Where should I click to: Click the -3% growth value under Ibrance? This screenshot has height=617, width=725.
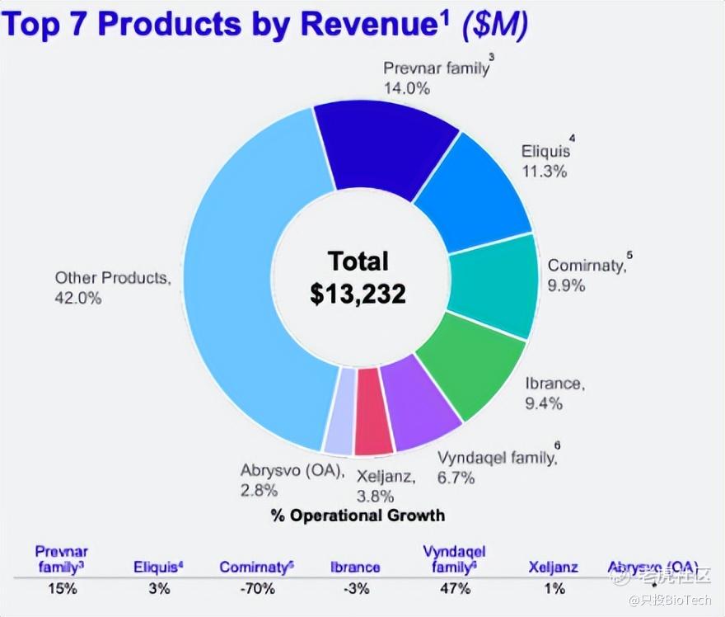click(357, 589)
